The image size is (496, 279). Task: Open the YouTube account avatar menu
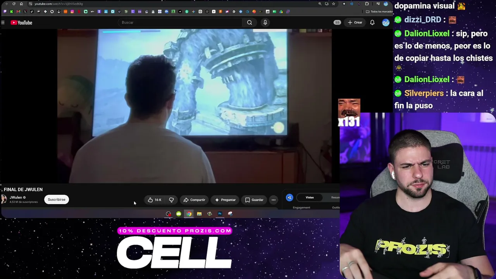tap(386, 22)
